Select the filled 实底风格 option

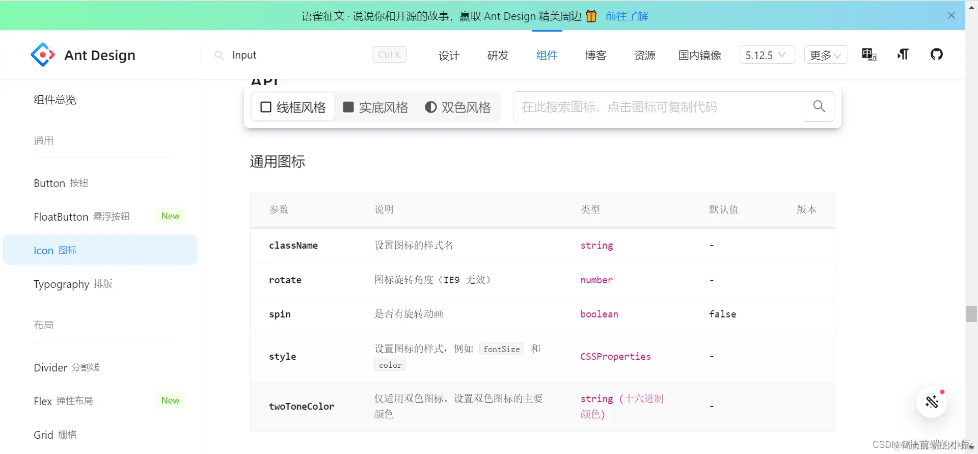[x=375, y=107]
